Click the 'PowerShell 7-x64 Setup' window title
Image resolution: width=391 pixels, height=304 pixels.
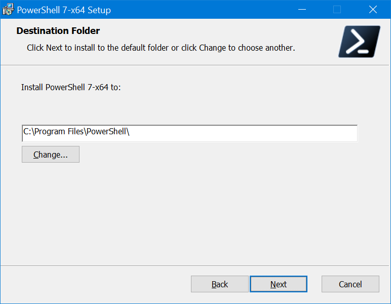click(x=64, y=10)
